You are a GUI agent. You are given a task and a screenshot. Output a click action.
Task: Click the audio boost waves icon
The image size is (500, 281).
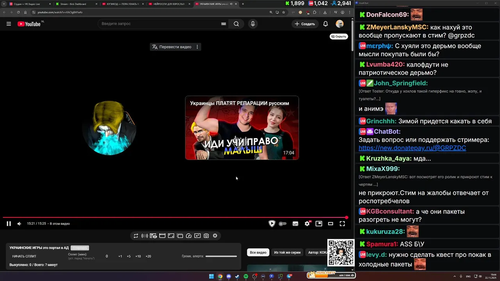pos(145,236)
